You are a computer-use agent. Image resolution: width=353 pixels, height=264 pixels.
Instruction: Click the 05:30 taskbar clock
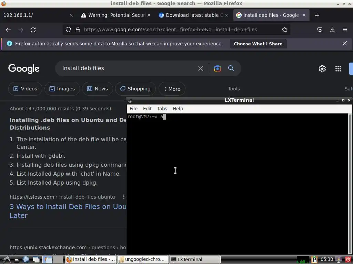coord(327,260)
